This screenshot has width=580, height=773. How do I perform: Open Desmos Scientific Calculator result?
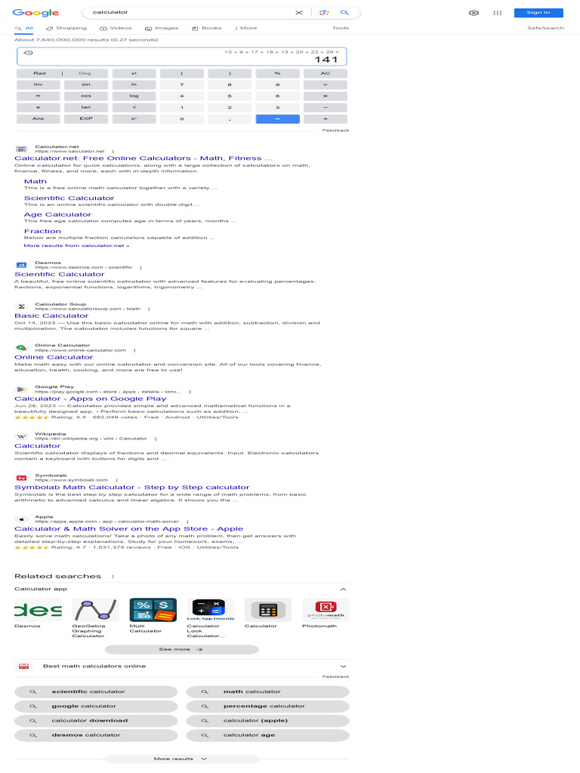[x=59, y=275]
